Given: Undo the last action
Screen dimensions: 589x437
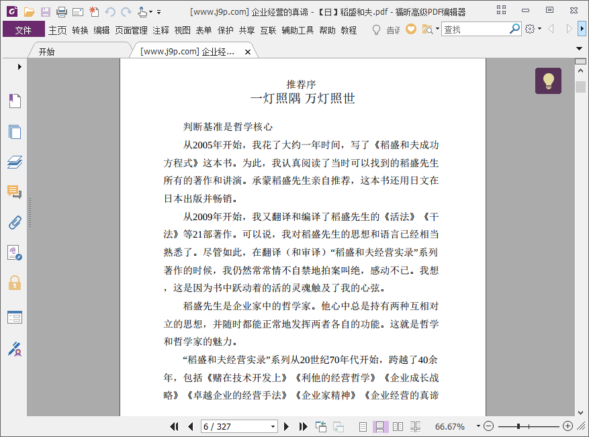Looking at the screenshot, I should point(110,12).
